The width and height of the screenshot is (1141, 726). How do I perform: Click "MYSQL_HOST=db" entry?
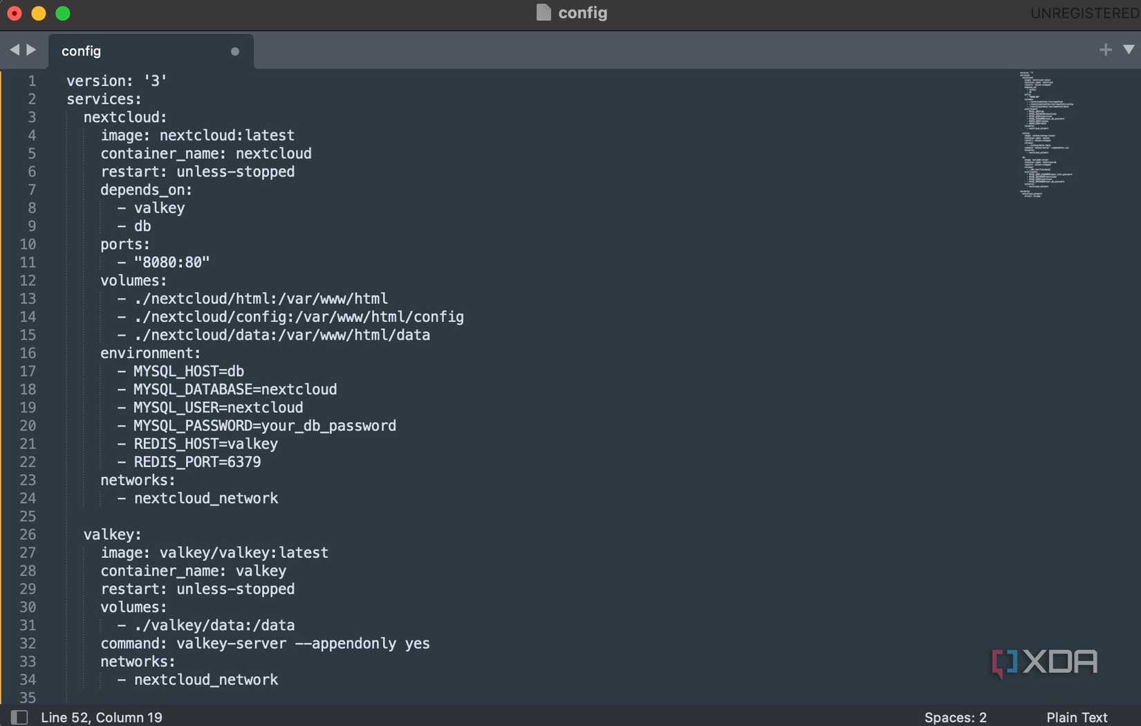tap(189, 372)
